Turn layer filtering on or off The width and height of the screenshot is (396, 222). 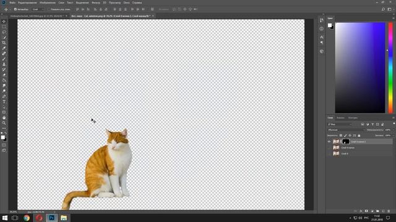394,123
